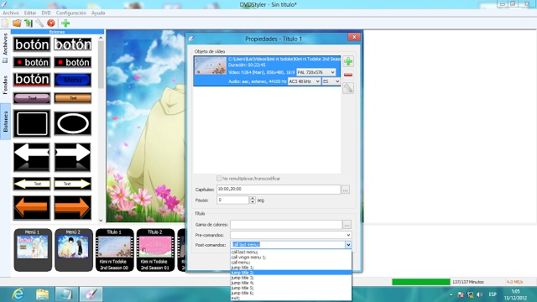Open Internet Explorer from the taskbar
The width and height of the screenshot is (537, 302).
coord(18,294)
